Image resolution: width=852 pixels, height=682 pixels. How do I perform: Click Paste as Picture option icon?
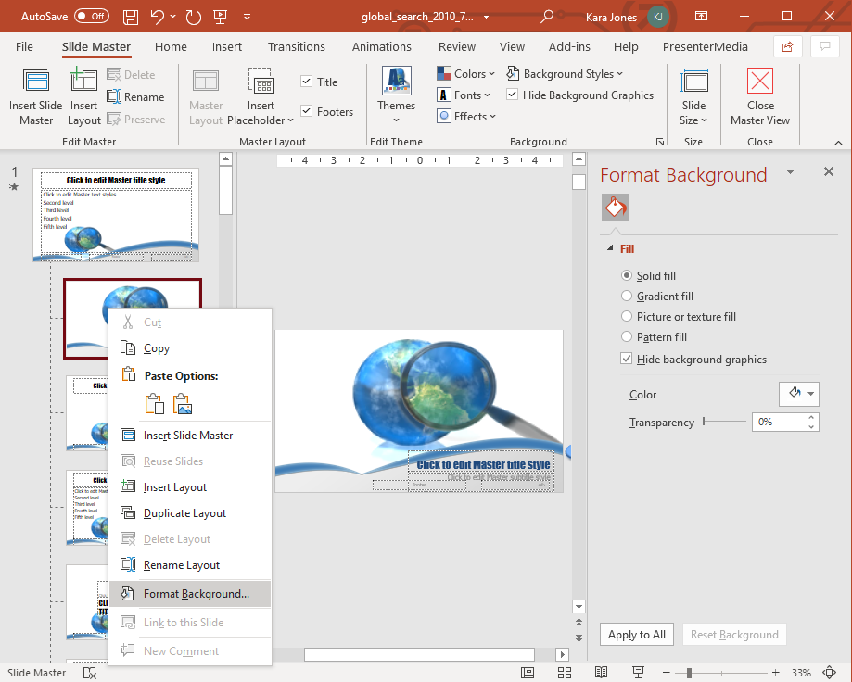pos(184,404)
